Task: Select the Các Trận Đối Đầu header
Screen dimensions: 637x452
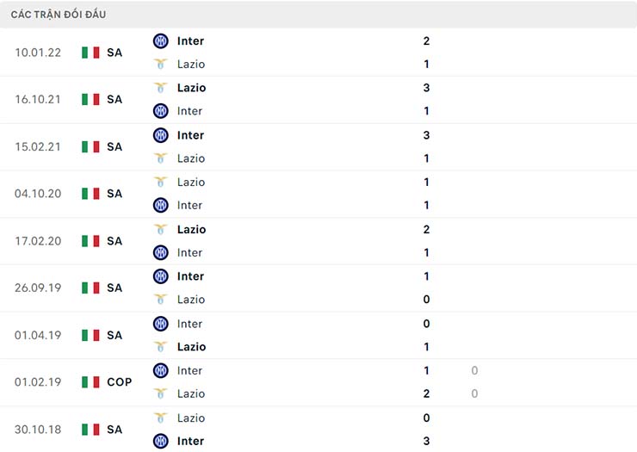Action: tap(60, 15)
